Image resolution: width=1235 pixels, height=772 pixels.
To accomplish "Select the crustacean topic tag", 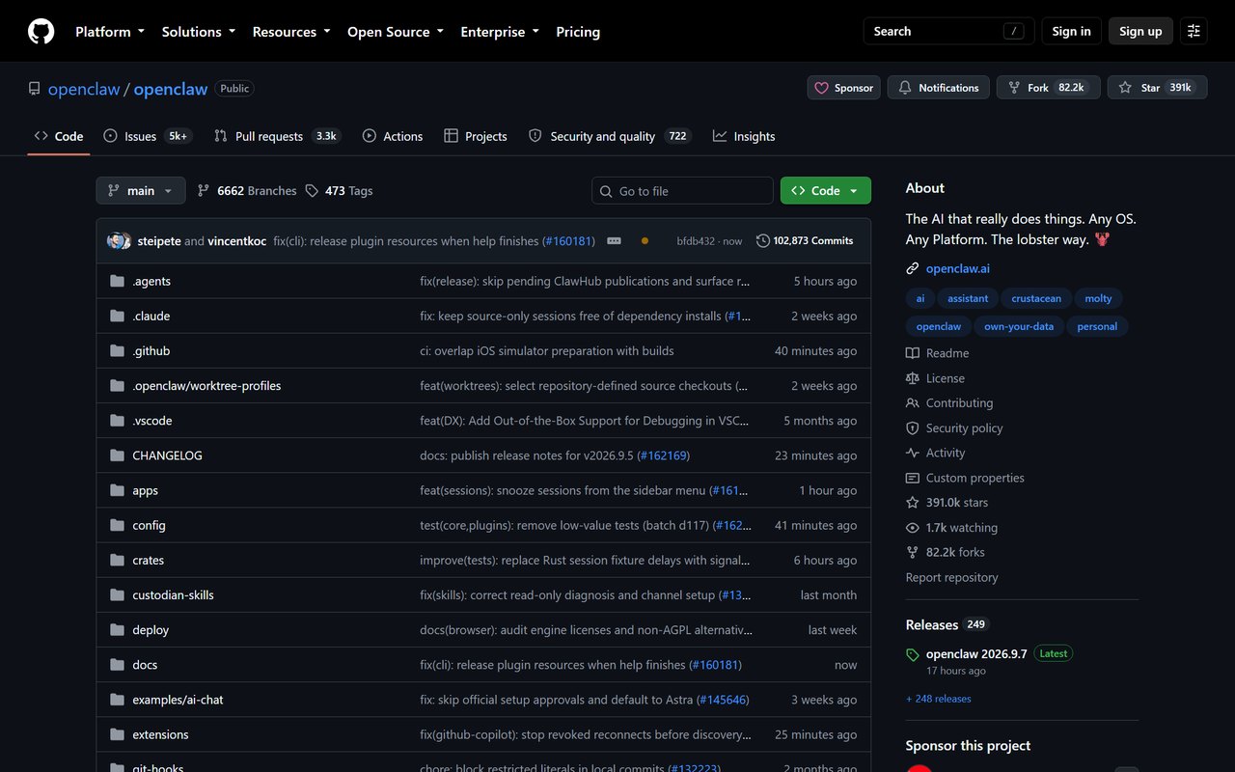I will pyautogui.click(x=1036, y=299).
